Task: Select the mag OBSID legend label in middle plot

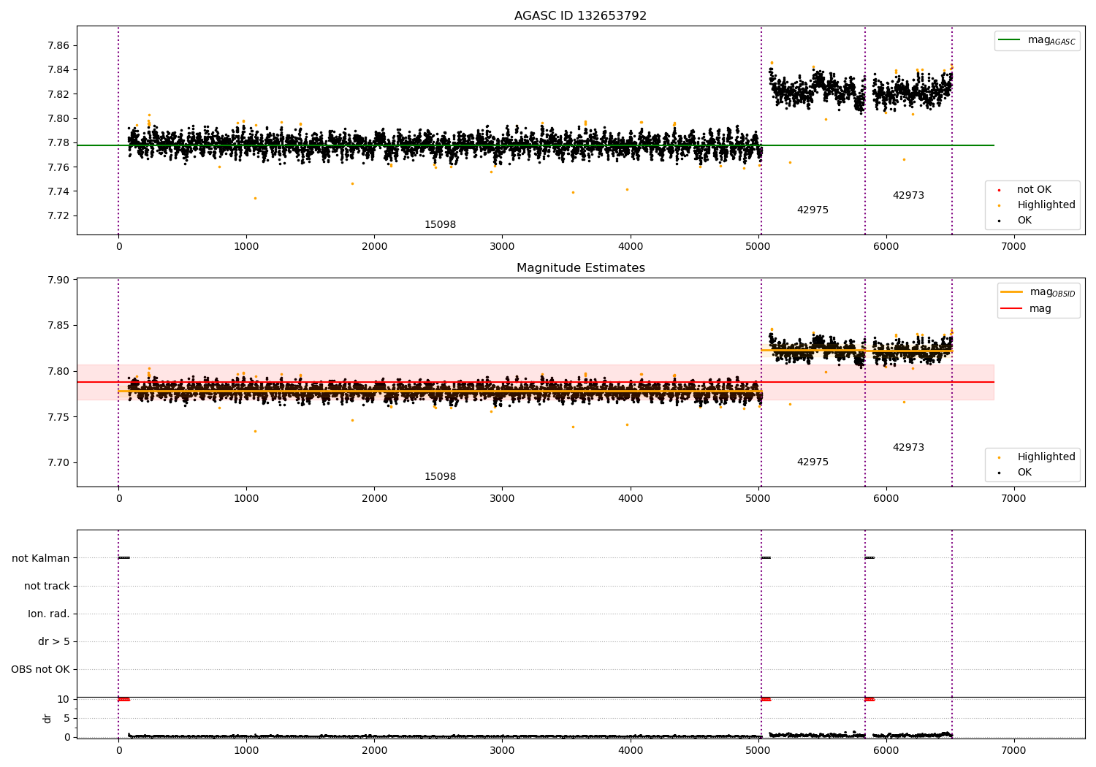Action: click(x=1052, y=292)
